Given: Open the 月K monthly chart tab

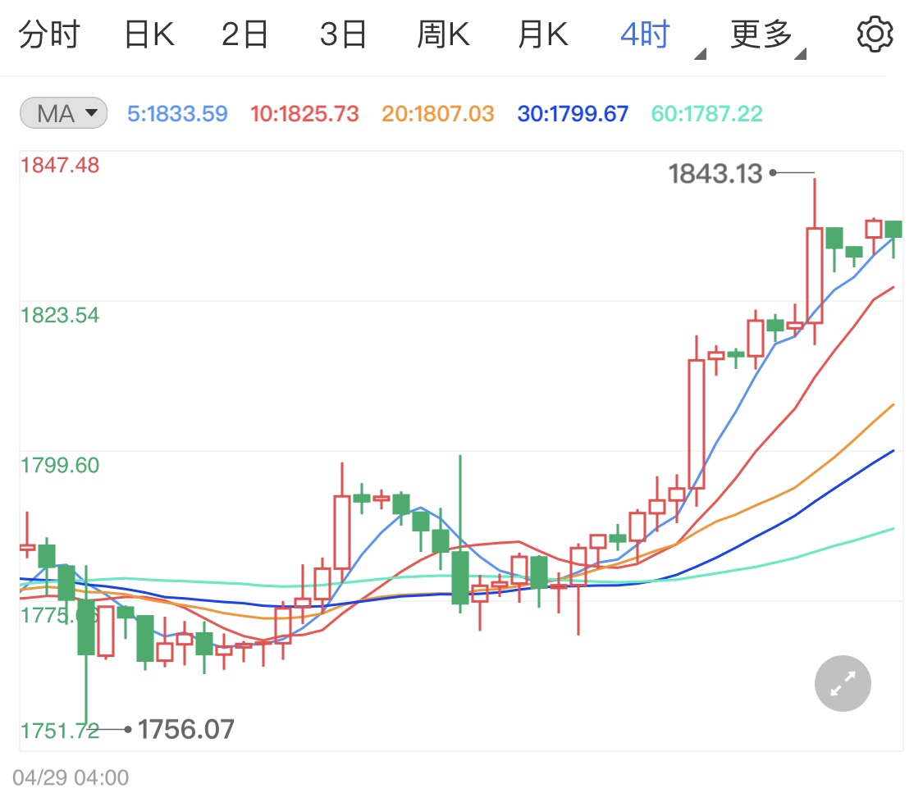Looking at the screenshot, I should (543, 34).
